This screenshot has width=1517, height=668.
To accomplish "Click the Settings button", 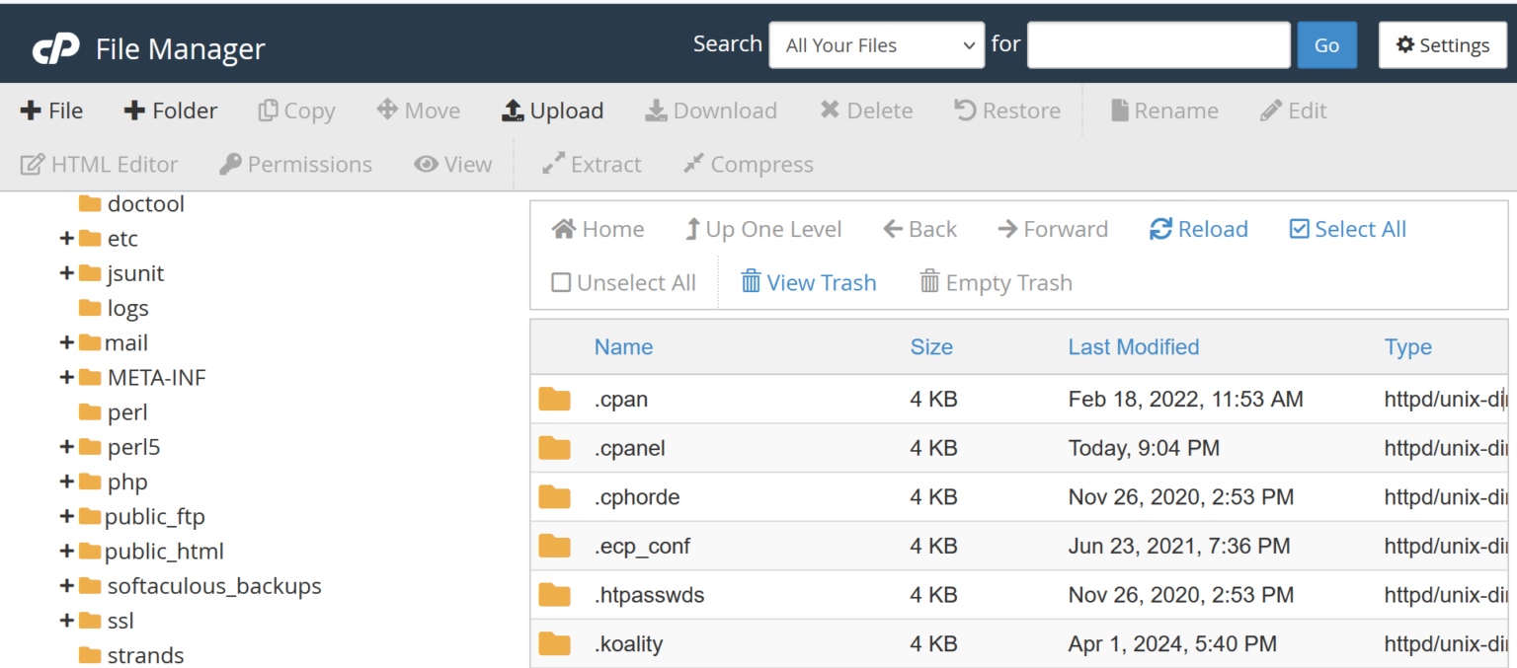I will click(x=1443, y=44).
